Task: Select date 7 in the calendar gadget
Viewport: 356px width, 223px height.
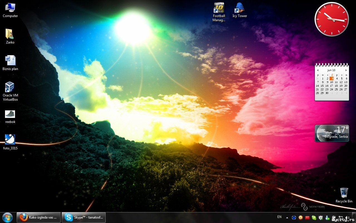Action: pos(318,82)
